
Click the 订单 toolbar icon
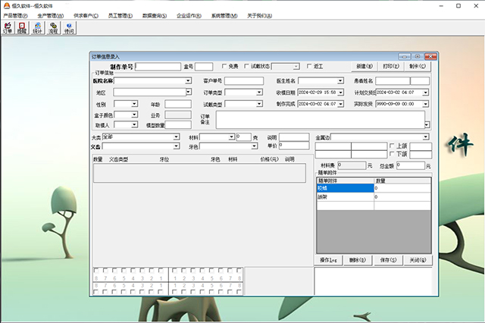point(8,29)
